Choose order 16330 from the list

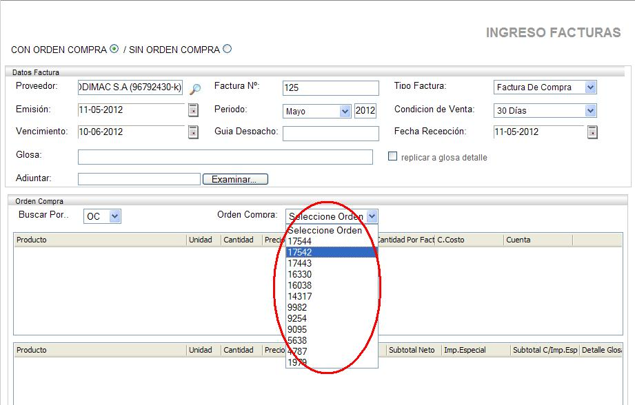coord(332,274)
